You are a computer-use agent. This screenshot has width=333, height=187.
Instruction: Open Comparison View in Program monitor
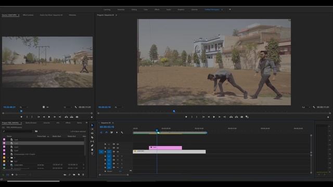click(x=247, y=117)
